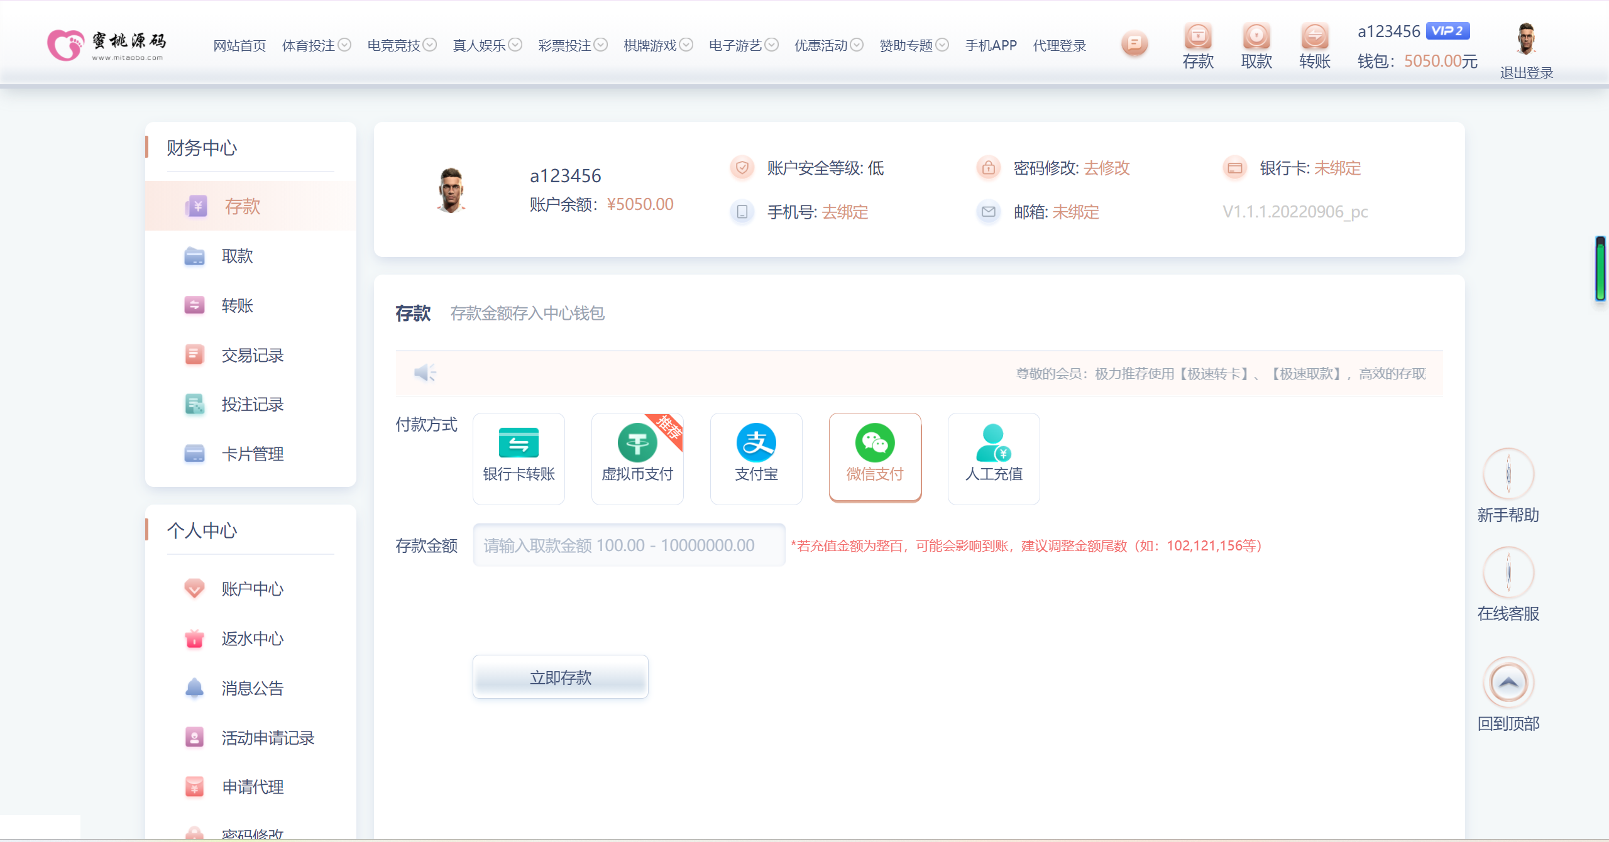Click the 回到顶部 back-to-top icon
Screen dimensions: 1609x842
pyautogui.click(x=1508, y=682)
